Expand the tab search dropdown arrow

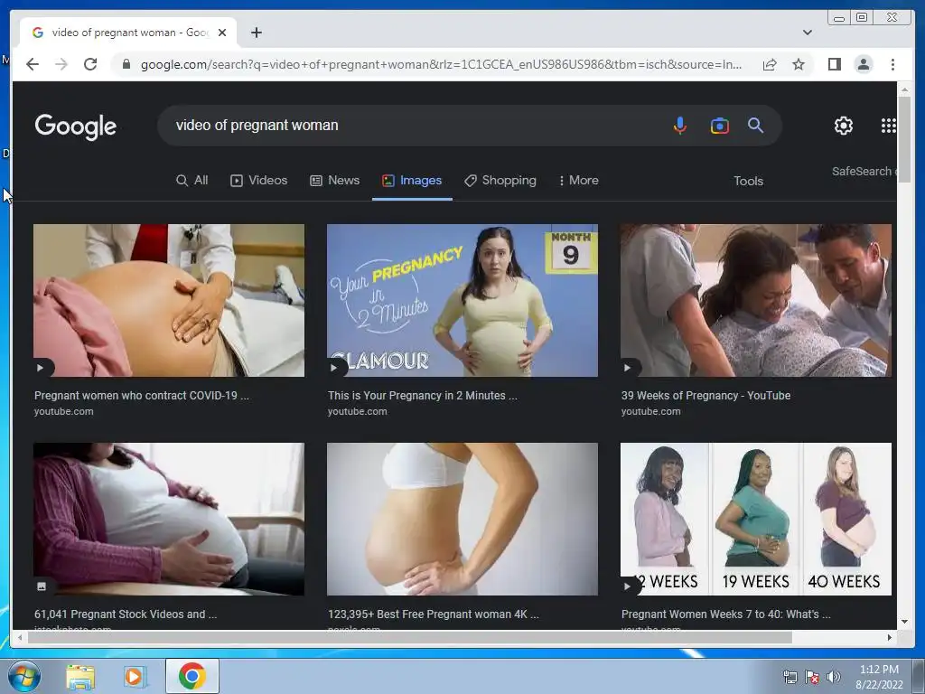pyautogui.click(x=808, y=33)
